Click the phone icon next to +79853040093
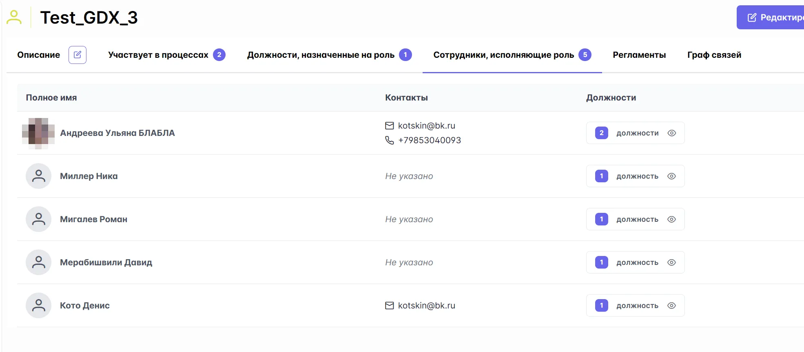The width and height of the screenshot is (804, 352). [x=390, y=140]
